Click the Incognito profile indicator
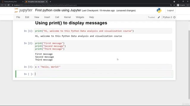This screenshot has width=190, height=106. tap(181, 5)
